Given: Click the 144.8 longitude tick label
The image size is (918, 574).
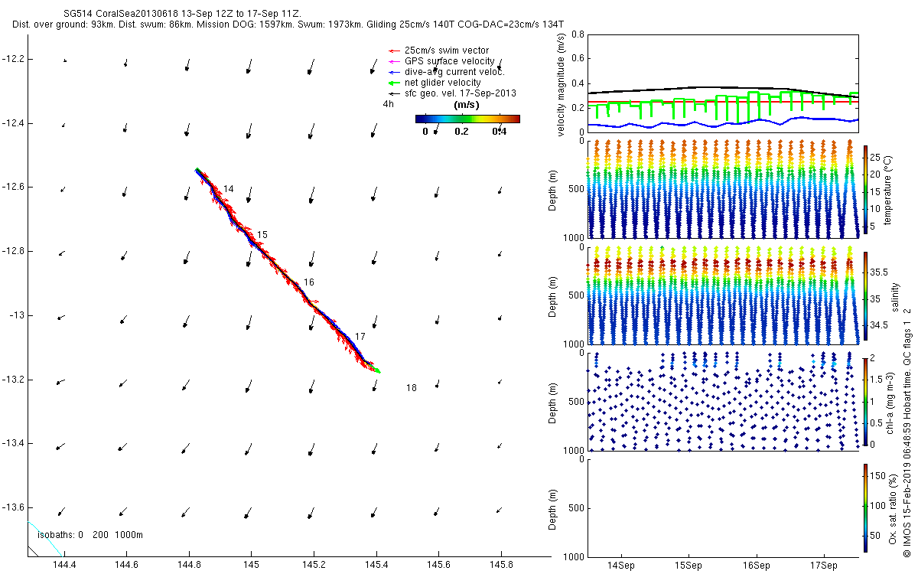Looking at the screenshot, I should [x=189, y=565].
